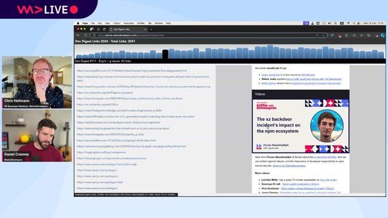388x218 pixels.
Task: Open the View menu
Action: pyautogui.click(x=107, y=23)
